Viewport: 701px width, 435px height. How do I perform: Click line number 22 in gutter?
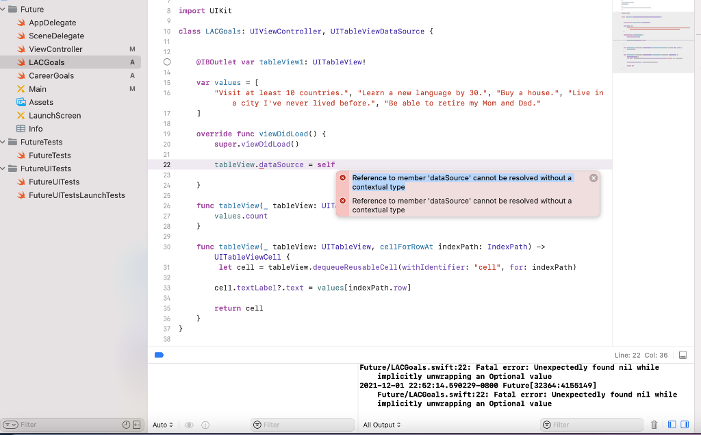167,164
